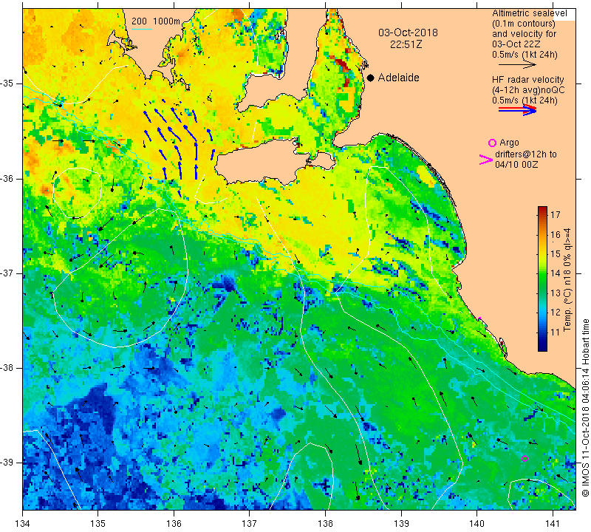Click the '(4-12h avg)noQC' legend text
Image resolution: width=591 pixels, height=532 pixels.
coord(528,90)
